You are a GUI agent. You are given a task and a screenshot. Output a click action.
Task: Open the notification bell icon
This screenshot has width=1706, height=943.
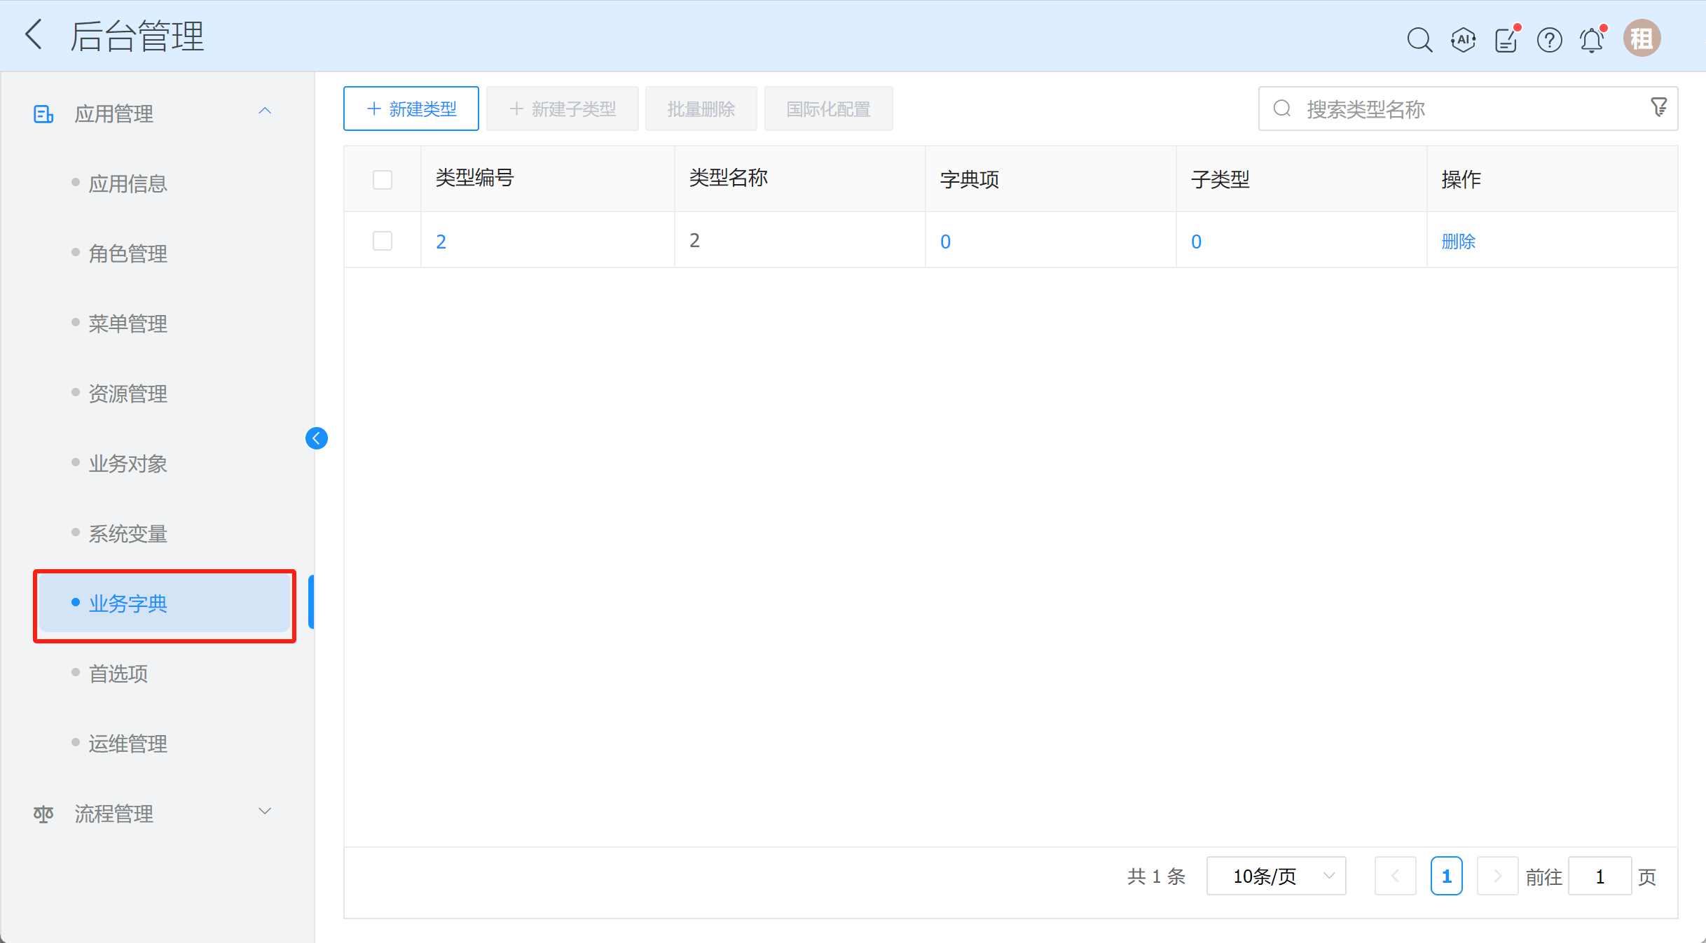click(1592, 40)
